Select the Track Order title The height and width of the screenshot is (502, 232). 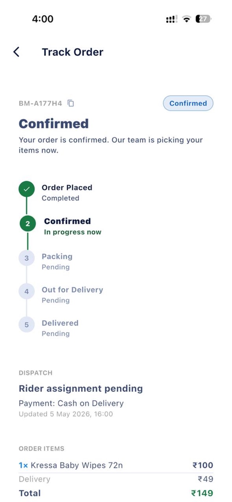[72, 52]
